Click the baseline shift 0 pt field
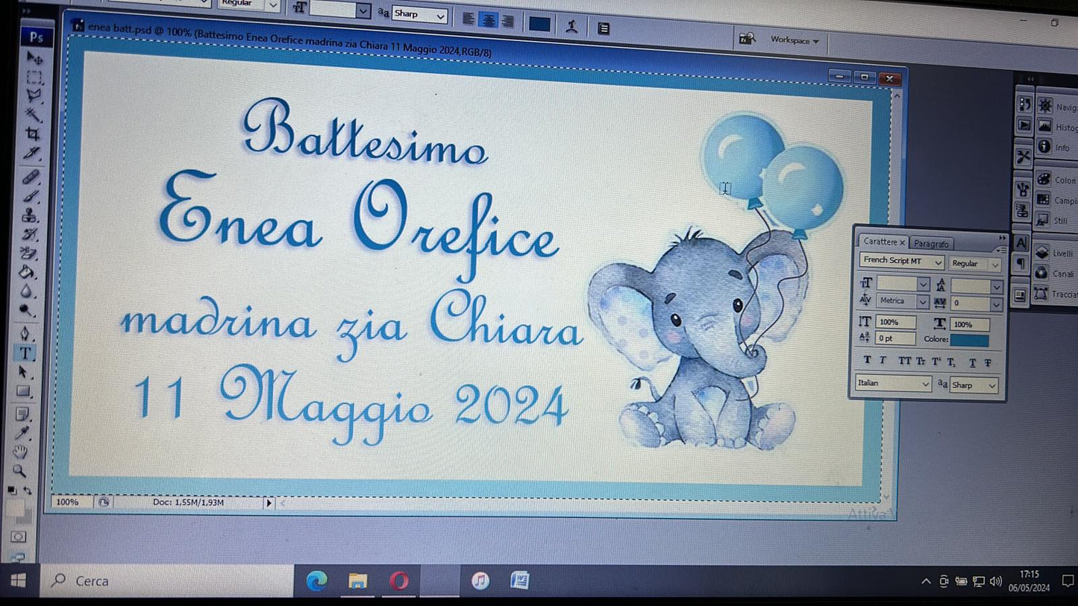The height and width of the screenshot is (606, 1078). (895, 338)
